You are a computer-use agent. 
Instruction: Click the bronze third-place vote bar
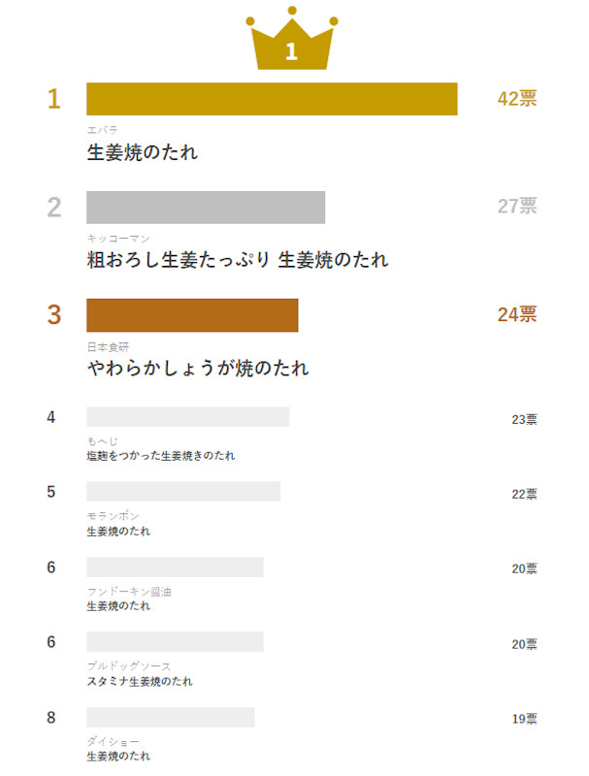click(x=192, y=315)
